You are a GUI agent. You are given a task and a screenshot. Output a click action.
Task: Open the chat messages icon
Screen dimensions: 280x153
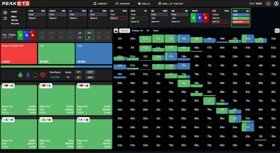coord(268,4)
